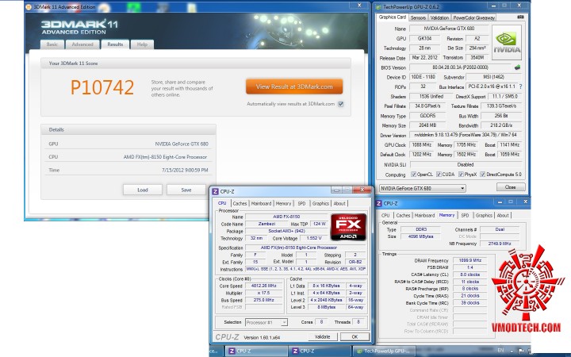
Task: Open the Processor #1 selection dropdown
Action: (x=266, y=322)
